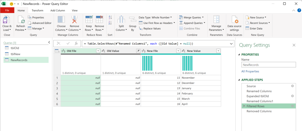Select the tblOld query

click(26, 48)
